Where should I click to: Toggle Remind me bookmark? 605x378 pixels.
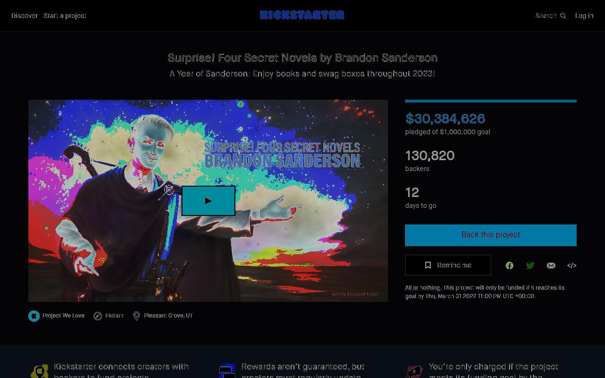(448, 265)
